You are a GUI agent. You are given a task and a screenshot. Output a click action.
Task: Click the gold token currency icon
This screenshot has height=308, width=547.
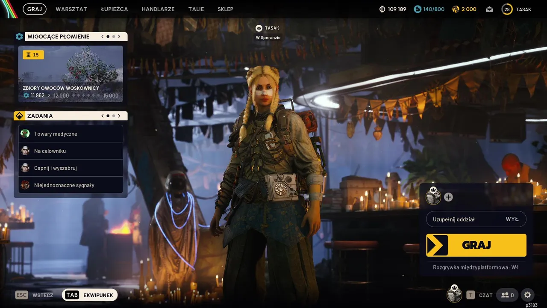tap(456, 9)
